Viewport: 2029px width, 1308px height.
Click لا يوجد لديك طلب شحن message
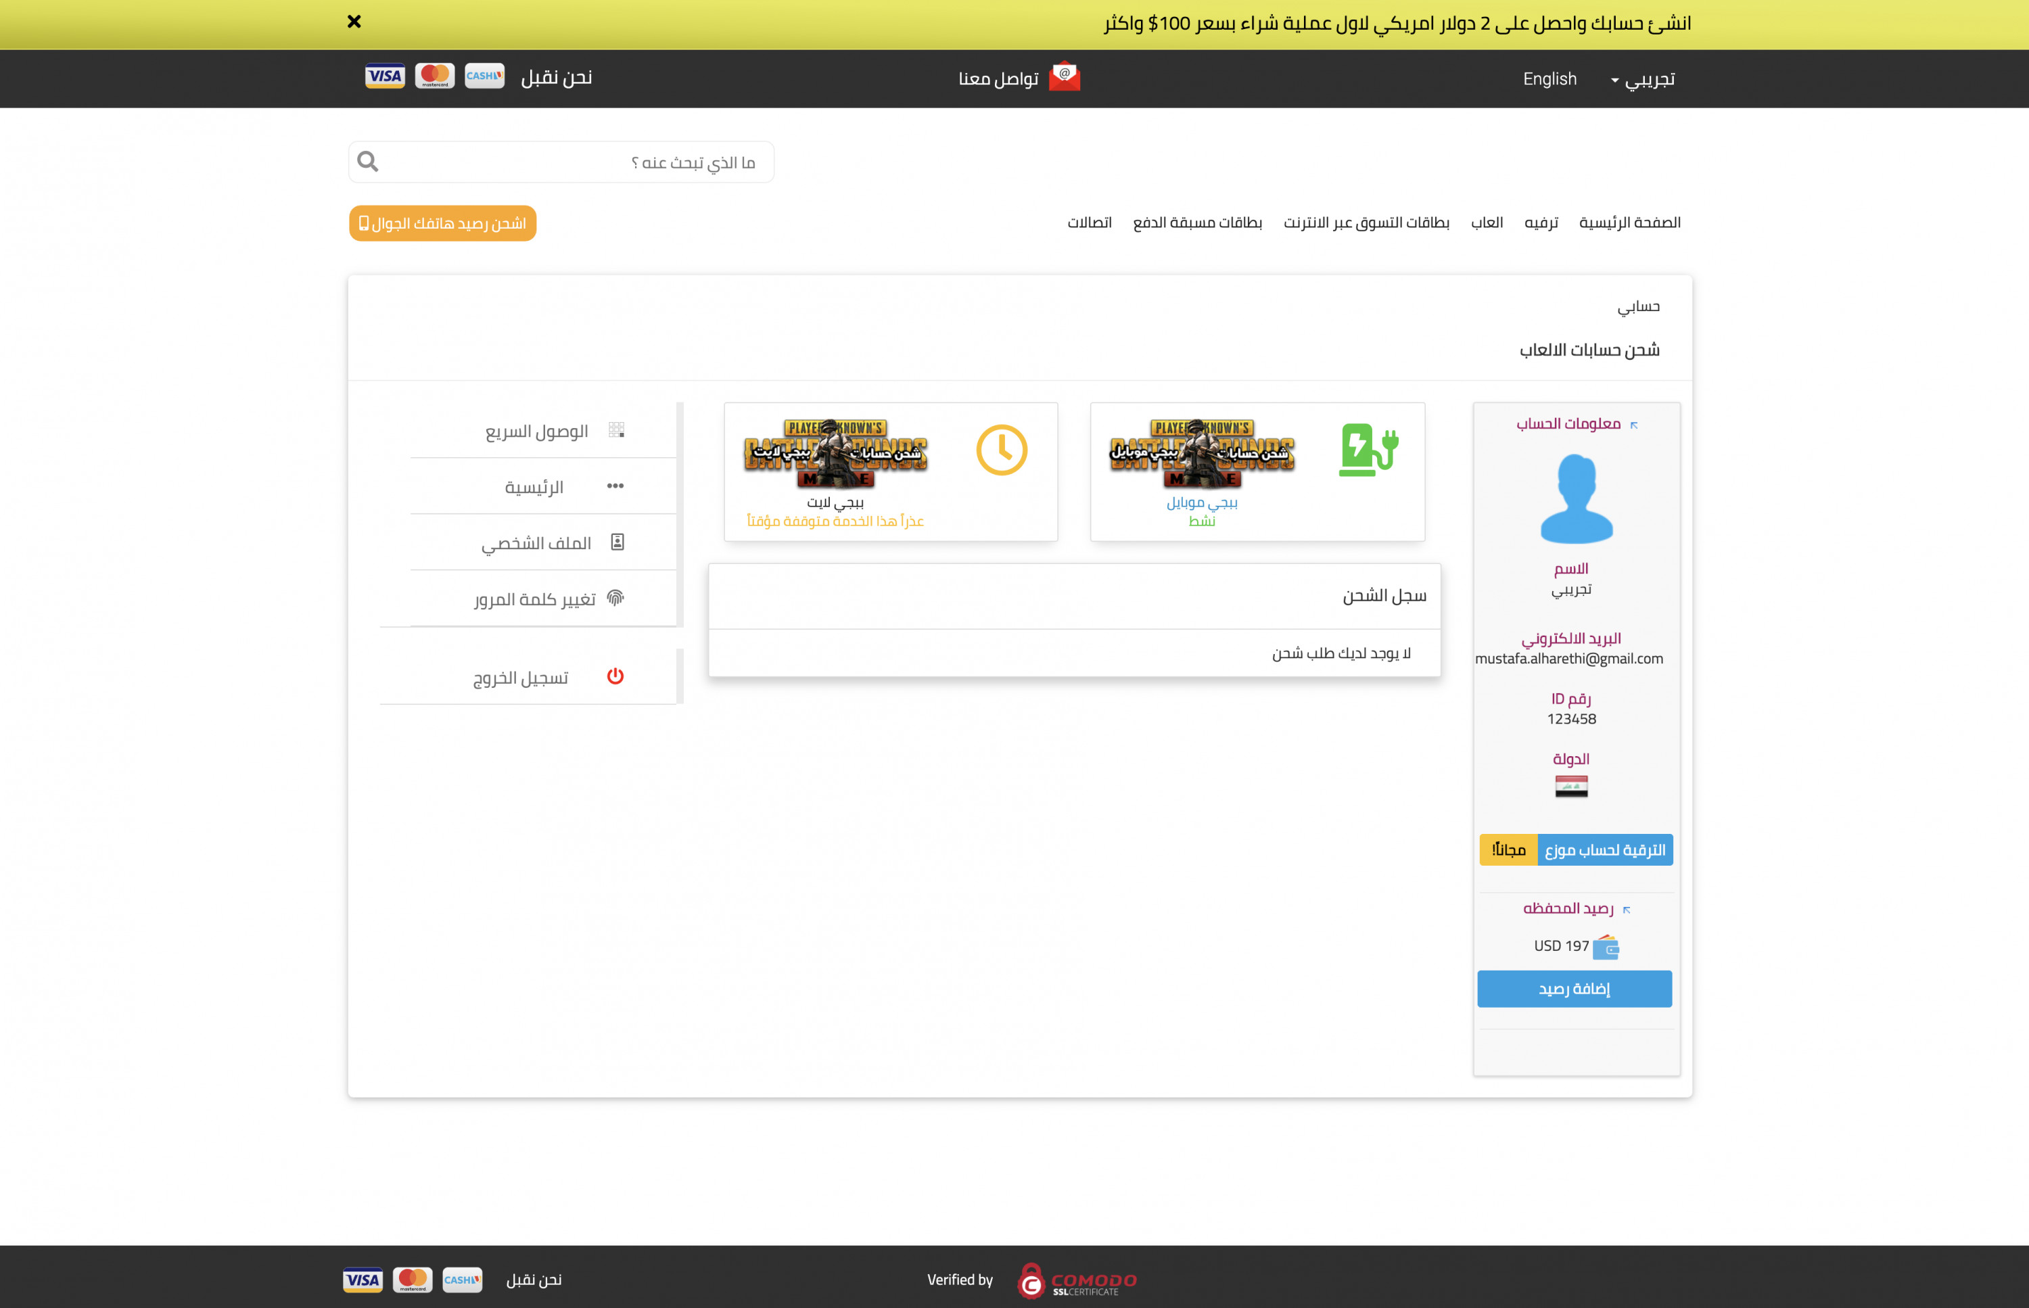coord(1341,652)
